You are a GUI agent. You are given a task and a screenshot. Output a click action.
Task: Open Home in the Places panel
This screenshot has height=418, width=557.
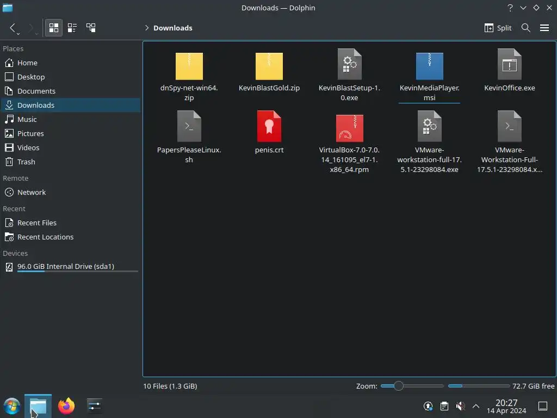pos(70,63)
